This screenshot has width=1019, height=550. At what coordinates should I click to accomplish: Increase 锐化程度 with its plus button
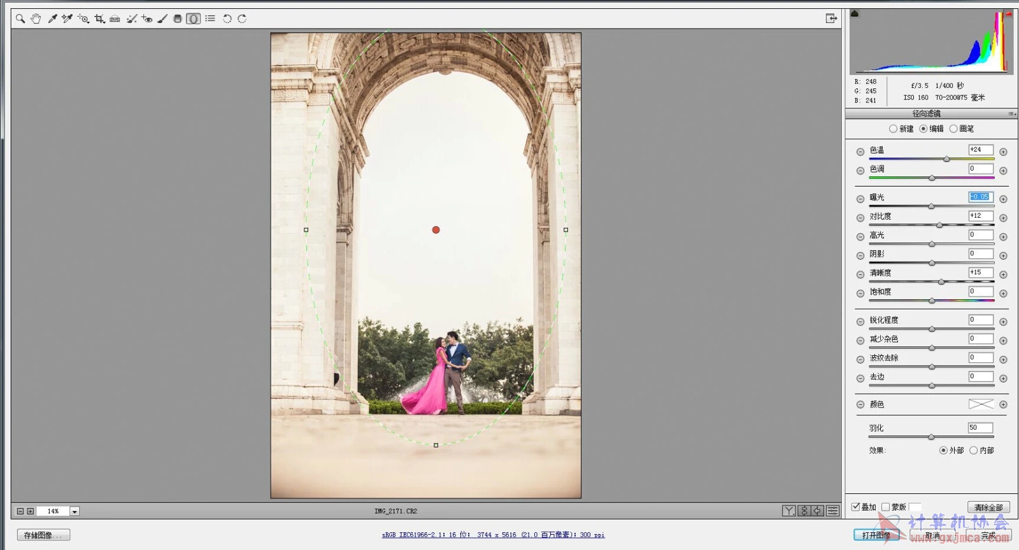1003,321
